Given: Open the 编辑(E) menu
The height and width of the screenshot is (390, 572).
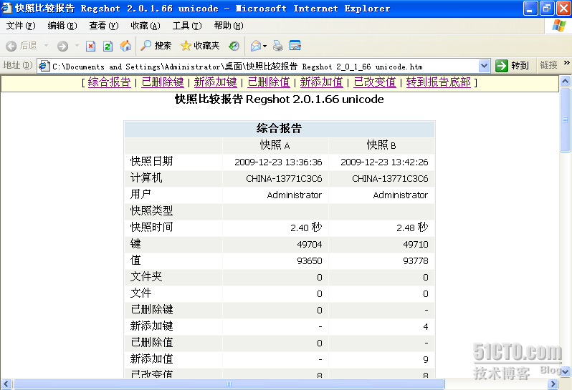Looking at the screenshot, I should click(x=62, y=26).
